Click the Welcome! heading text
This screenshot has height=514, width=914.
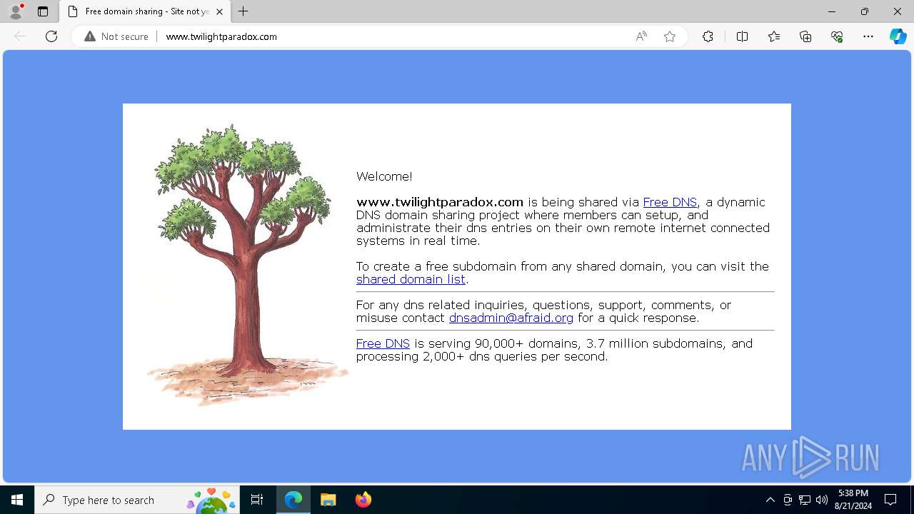[x=384, y=176]
